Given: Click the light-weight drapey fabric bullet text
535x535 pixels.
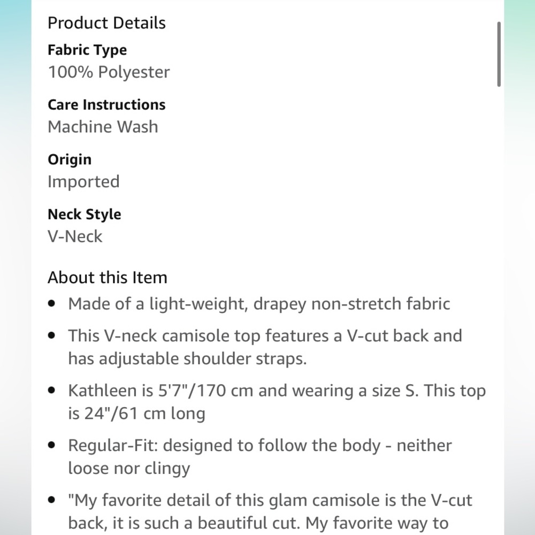Looking at the screenshot, I should click(x=259, y=304).
